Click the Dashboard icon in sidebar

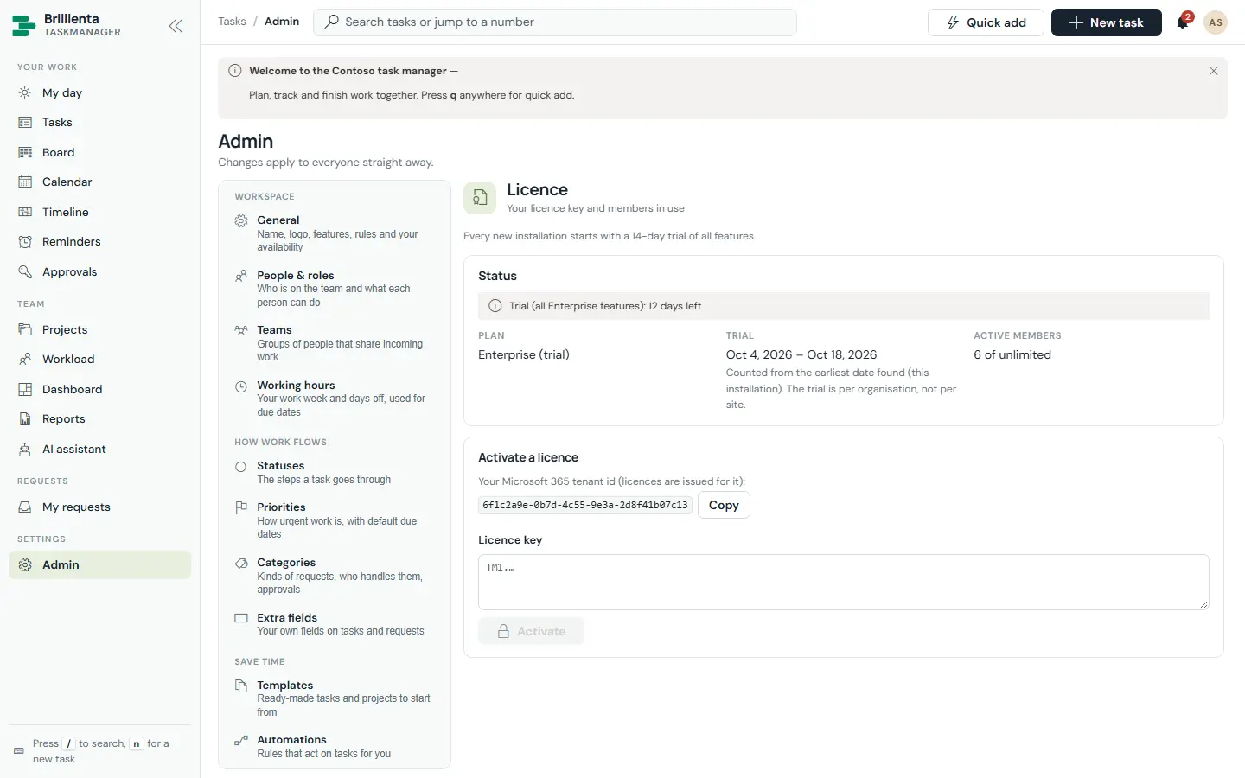pos(25,389)
